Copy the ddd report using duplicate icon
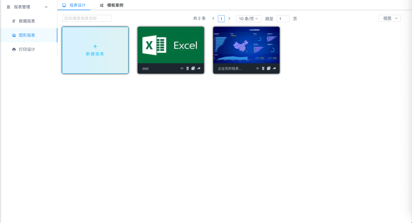This screenshot has height=223, width=412. (193, 69)
